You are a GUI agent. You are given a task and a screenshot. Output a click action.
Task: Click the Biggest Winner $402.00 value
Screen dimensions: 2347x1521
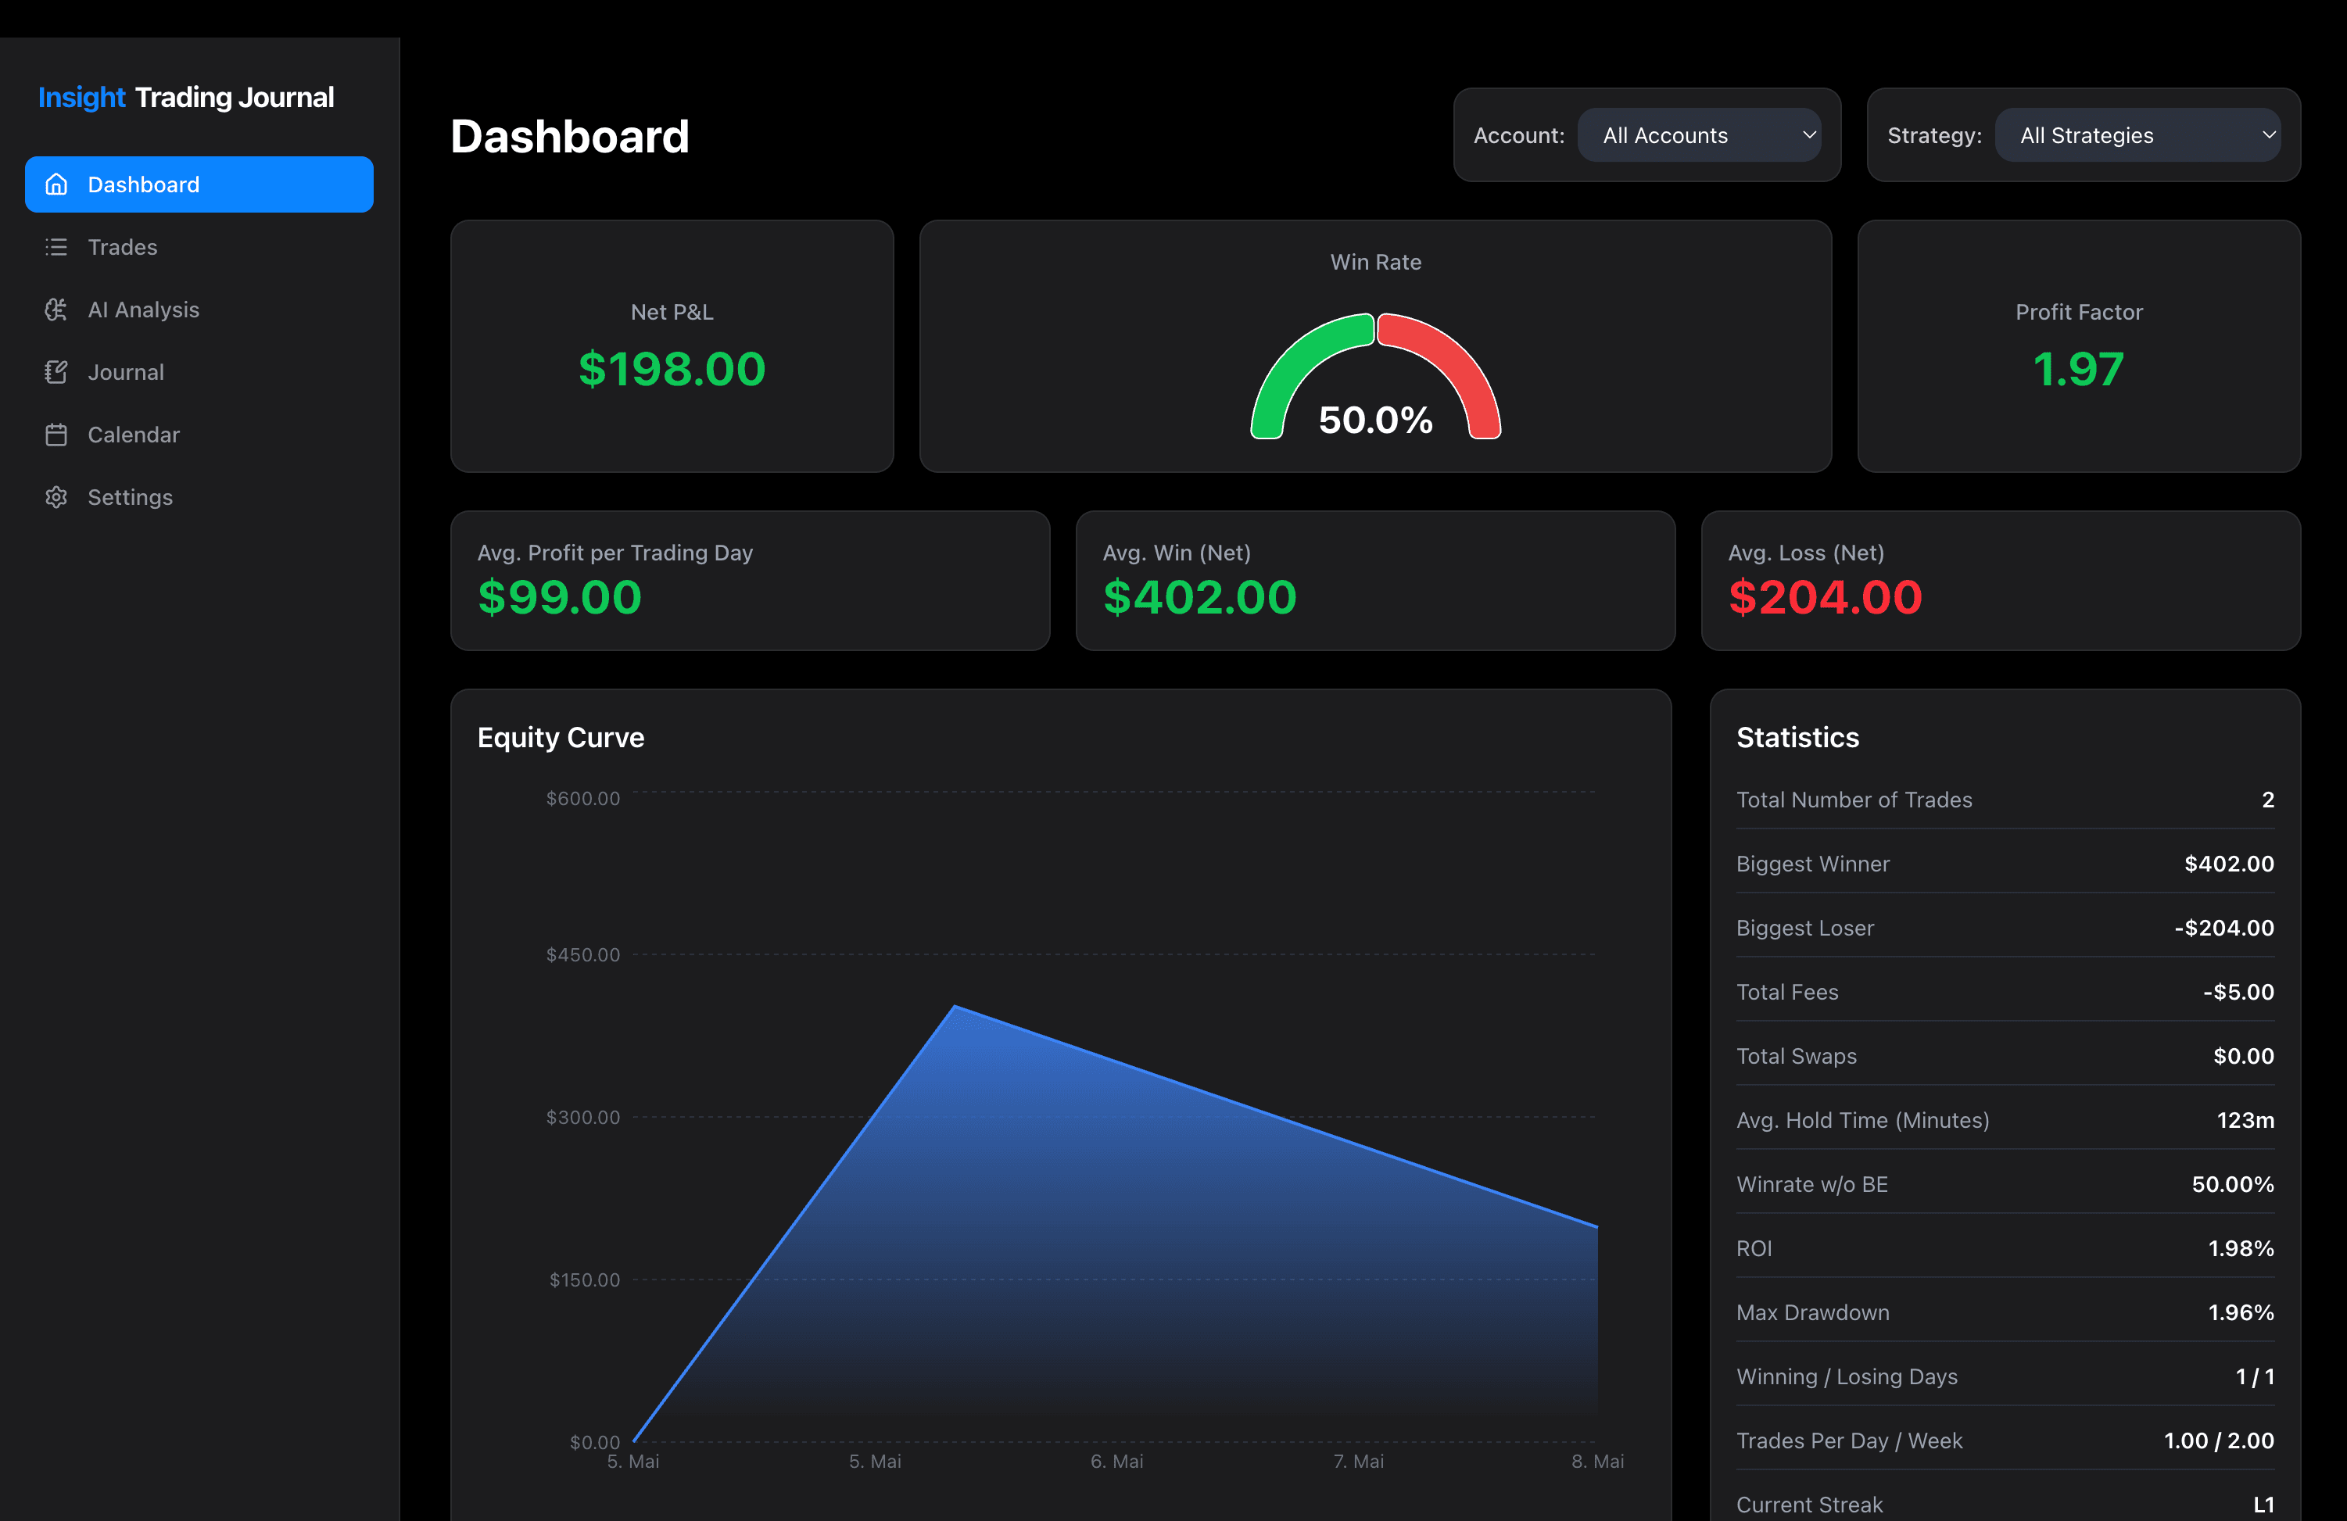(2229, 864)
